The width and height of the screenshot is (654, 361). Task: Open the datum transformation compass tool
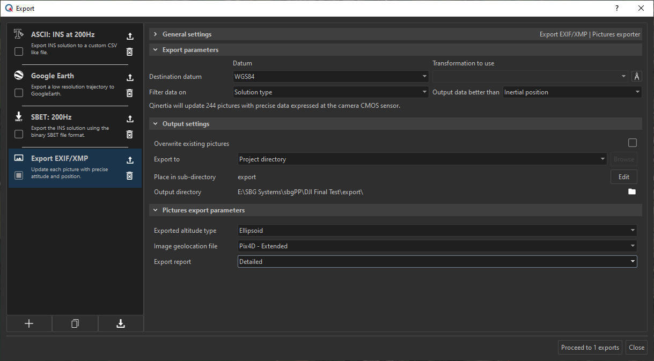click(x=636, y=77)
